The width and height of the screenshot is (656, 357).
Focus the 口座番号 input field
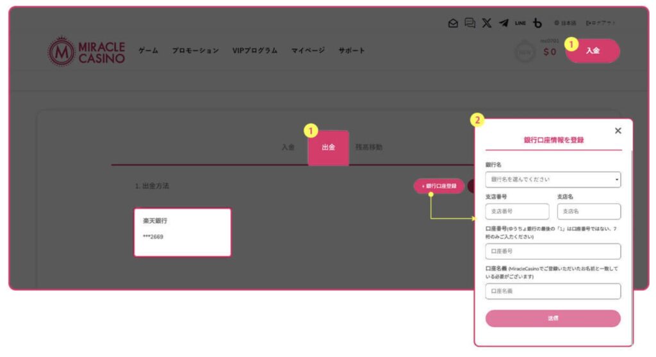[553, 251]
